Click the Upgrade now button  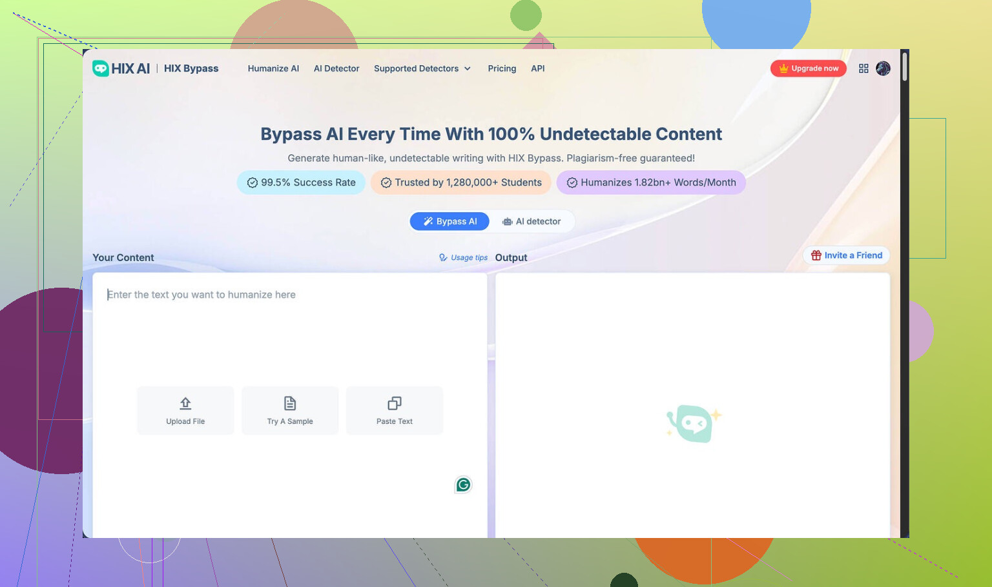808,68
